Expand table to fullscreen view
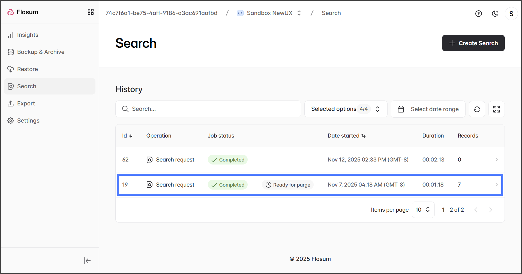 click(x=496, y=109)
